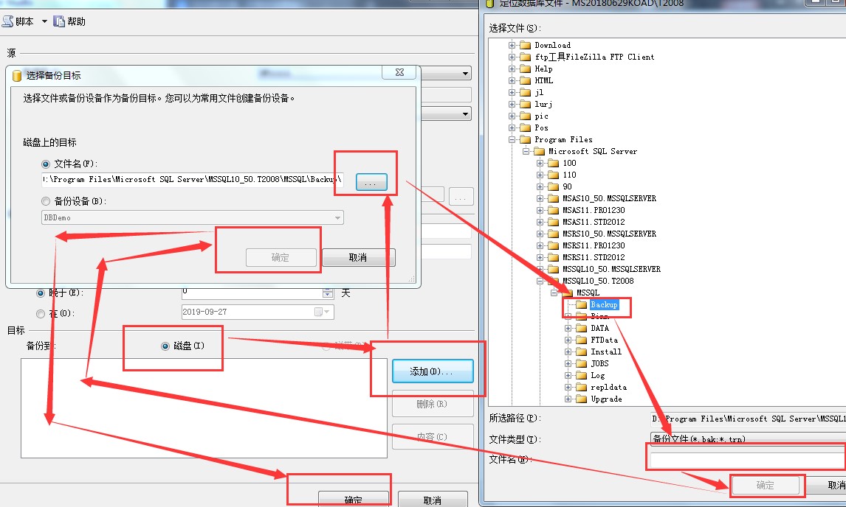Select the JOBS folder icon

(582, 364)
